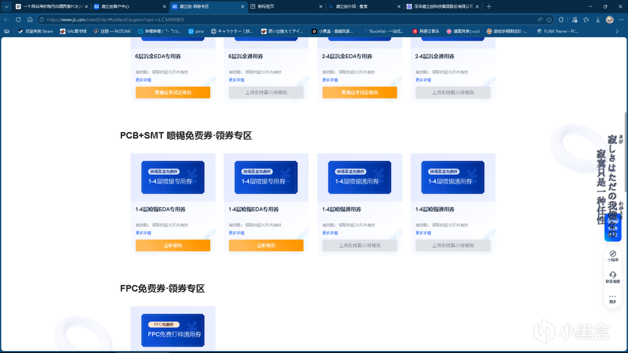Click 上月实付满20可领取 on 6层沉金通用券 card

[266, 92]
